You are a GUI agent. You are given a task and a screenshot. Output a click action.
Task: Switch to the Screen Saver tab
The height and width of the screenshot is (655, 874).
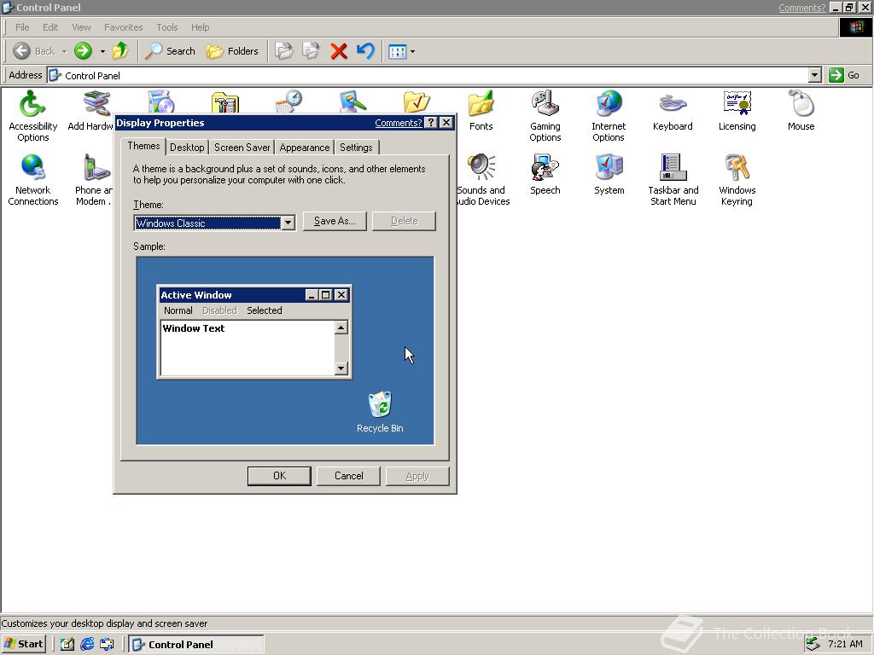[242, 148]
